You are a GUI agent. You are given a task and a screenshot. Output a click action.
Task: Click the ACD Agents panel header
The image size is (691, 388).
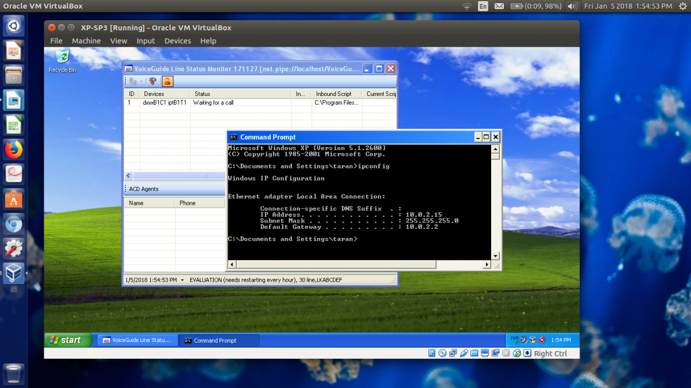tap(174, 189)
